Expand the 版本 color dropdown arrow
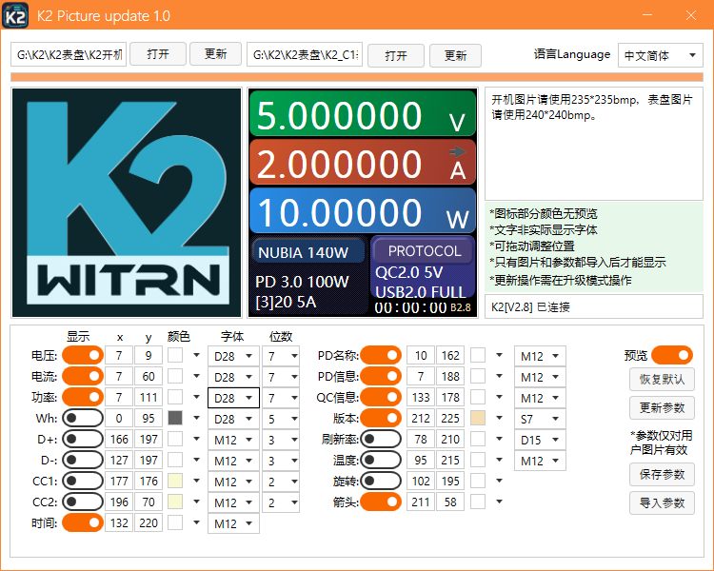Screen dimensions: 714x571 (499, 418)
